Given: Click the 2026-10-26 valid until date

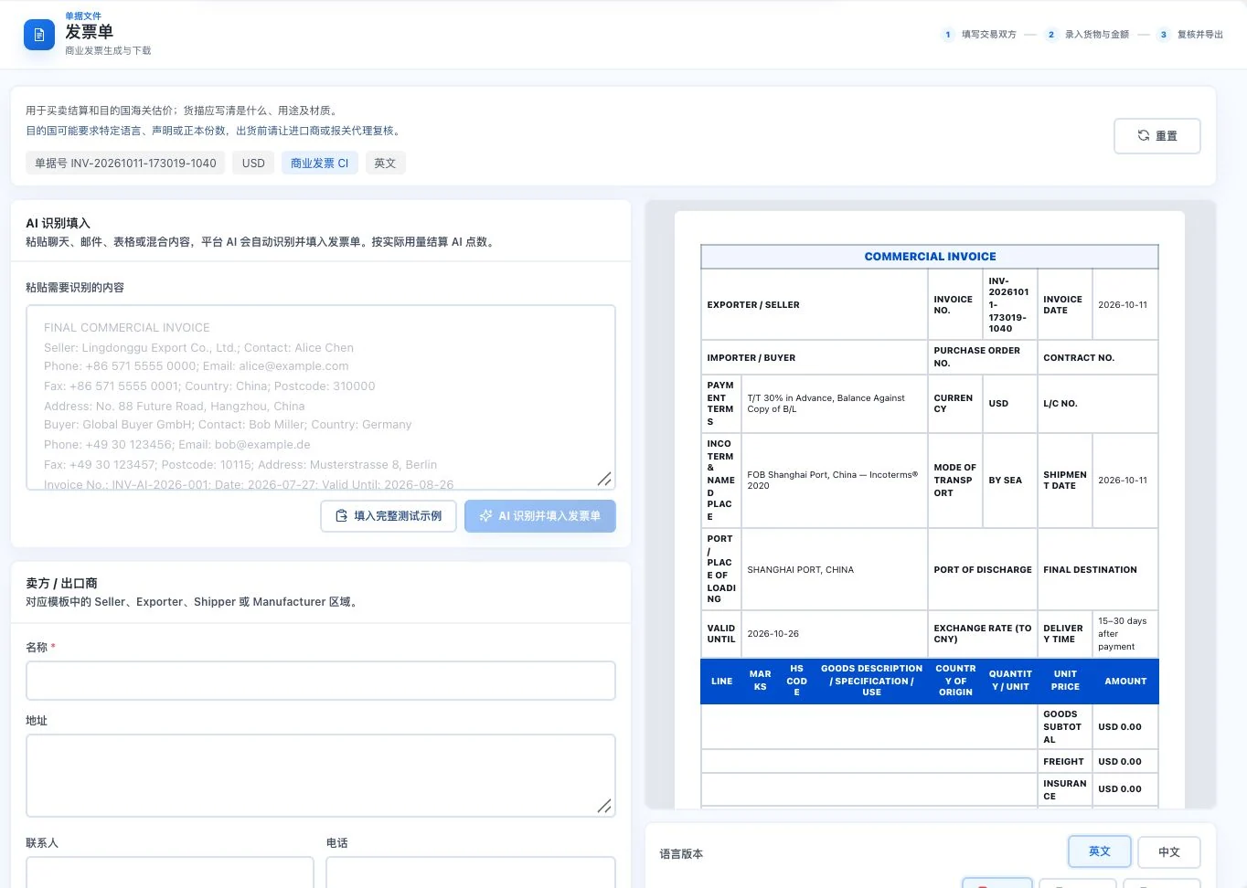Looking at the screenshot, I should tap(773, 634).
